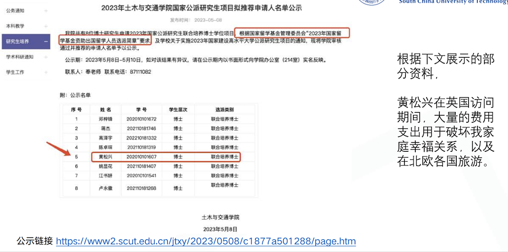Open the 学术科研通知 sidebar menu item
Image resolution: width=508 pixels, height=252 pixels.
(x=20, y=57)
